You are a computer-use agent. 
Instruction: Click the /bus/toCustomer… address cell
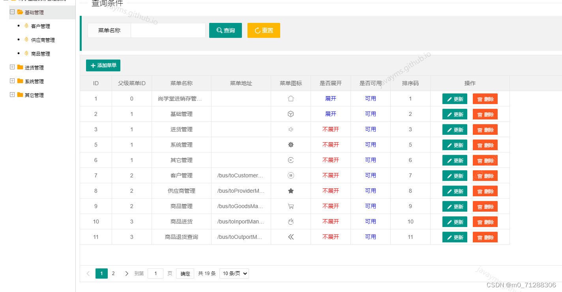click(x=241, y=175)
